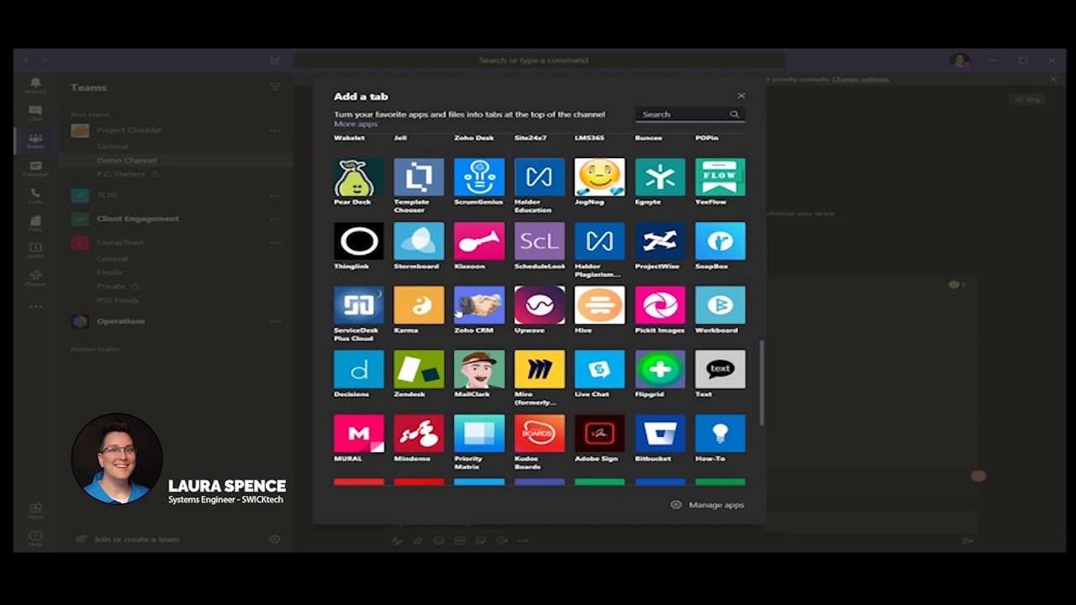Viewport: 1076px width, 605px height.
Task: Select the Workboard app
Action: click(720, 305)
